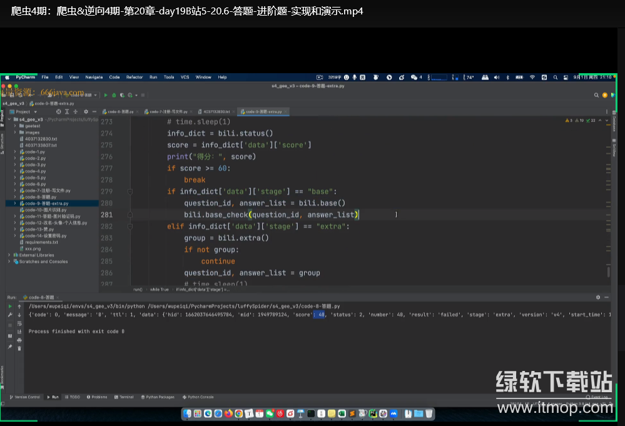This screenshot has width=625, height=426.
Task: Toggle the fold marker at line 279
Action: (x=130, y=191)
